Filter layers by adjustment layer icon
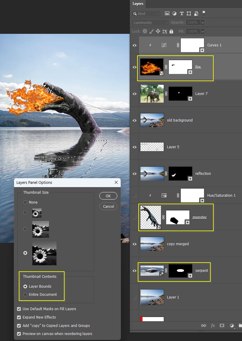The height and width of the screenshot is (341, 242). [174, 13]
